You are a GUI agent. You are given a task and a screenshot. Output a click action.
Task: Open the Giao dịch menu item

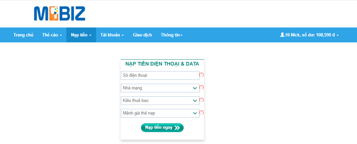pos(142,35)
